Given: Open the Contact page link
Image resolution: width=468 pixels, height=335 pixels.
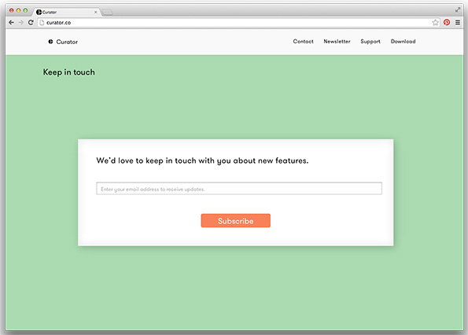Looking at the screenshot, I should (304, 42).
